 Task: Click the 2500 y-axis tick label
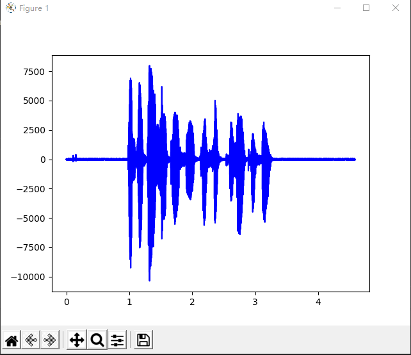pyautogui.click(x=34, y=131)
